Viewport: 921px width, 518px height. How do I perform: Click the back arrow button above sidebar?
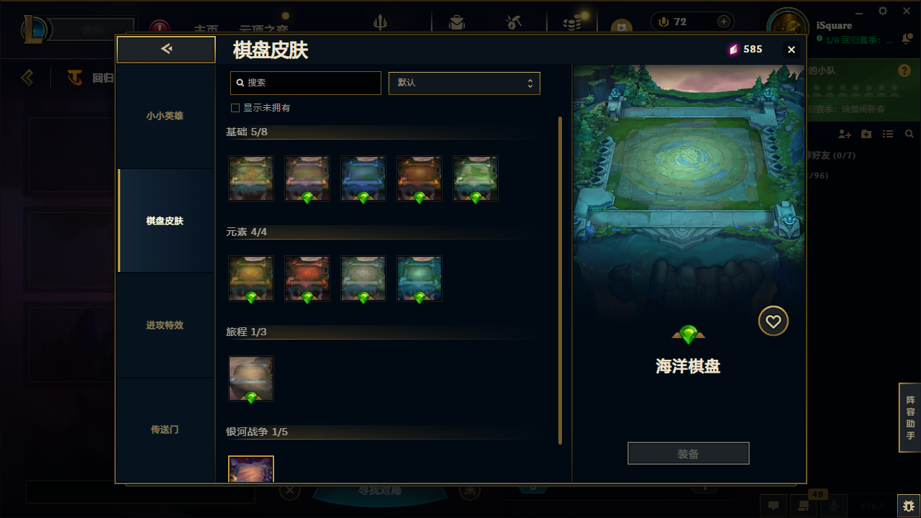click(166, 49)
